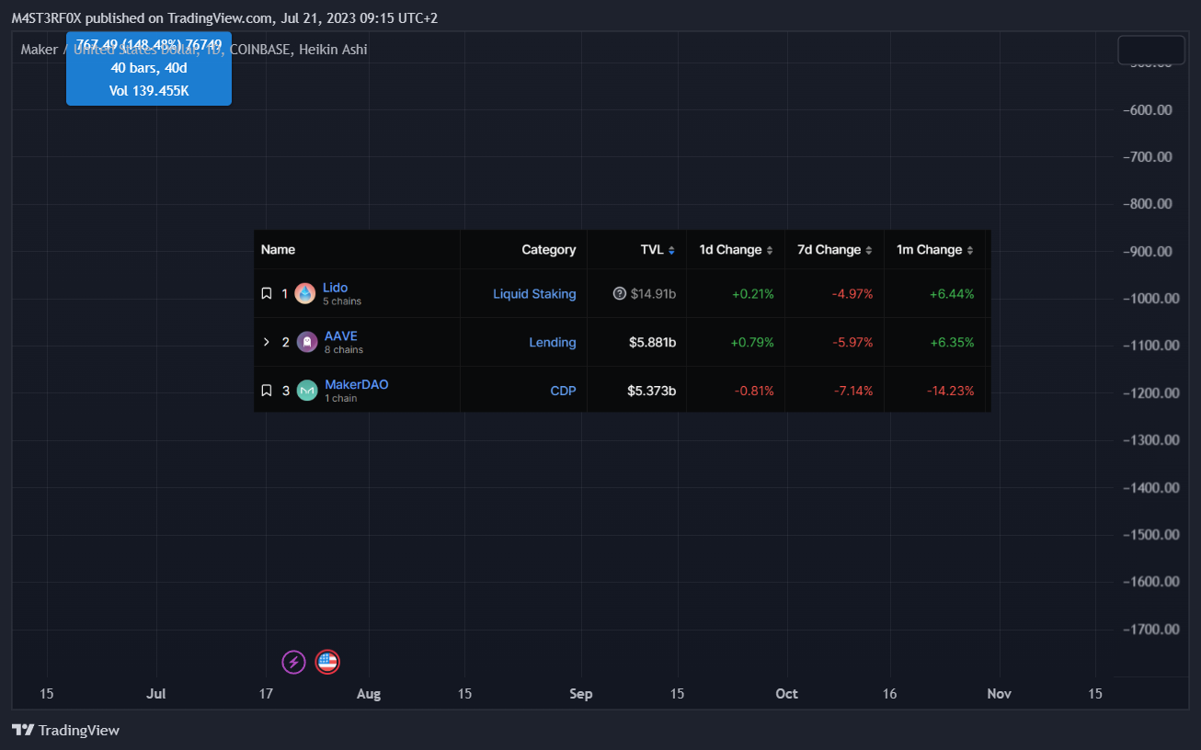The height and width of the screenshot is (750, 1201).
Task: Click MakerDAO's 1m change -14.23%
Action: coord(950,391)
